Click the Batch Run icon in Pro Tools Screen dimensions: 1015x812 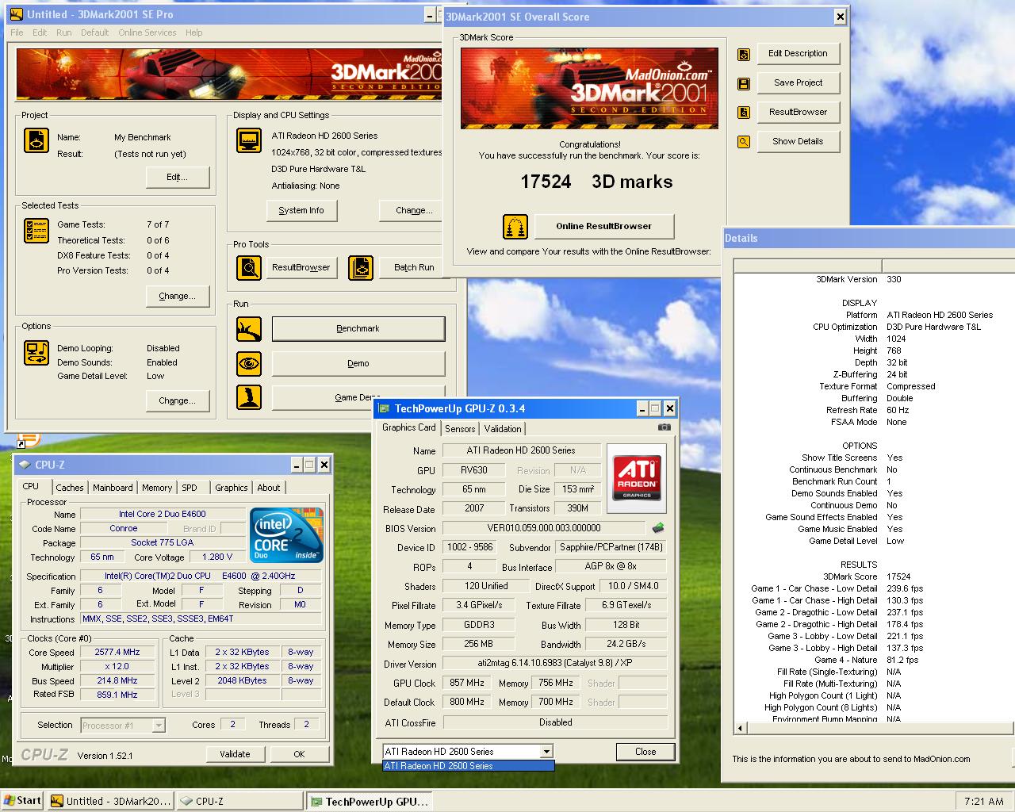(361, 268)
